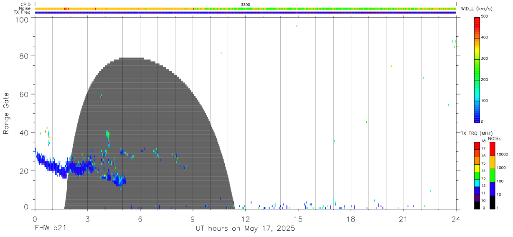Viewport: 513px width, 237px height.
Task: Click the orange swatch in NOISE legend
Action: [492, 162]
